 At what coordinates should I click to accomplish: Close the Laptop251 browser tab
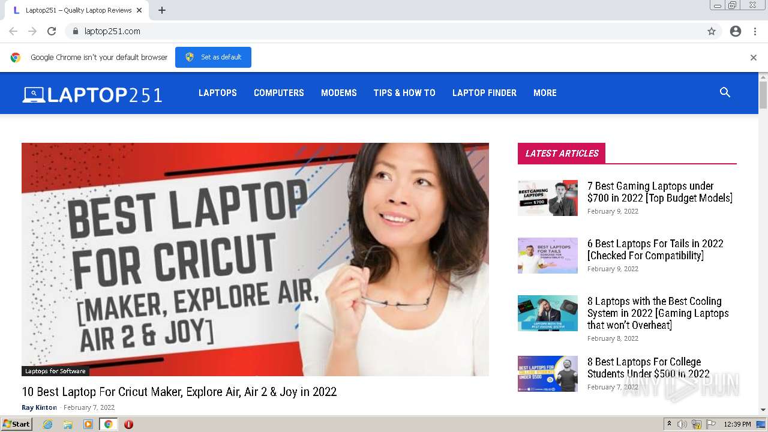(x=140, y=10)
